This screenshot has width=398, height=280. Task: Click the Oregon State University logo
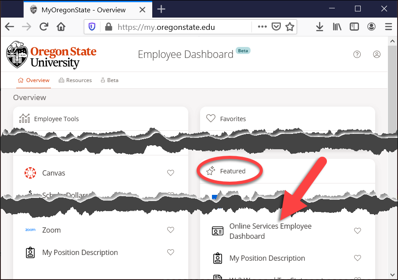(51, 54)
